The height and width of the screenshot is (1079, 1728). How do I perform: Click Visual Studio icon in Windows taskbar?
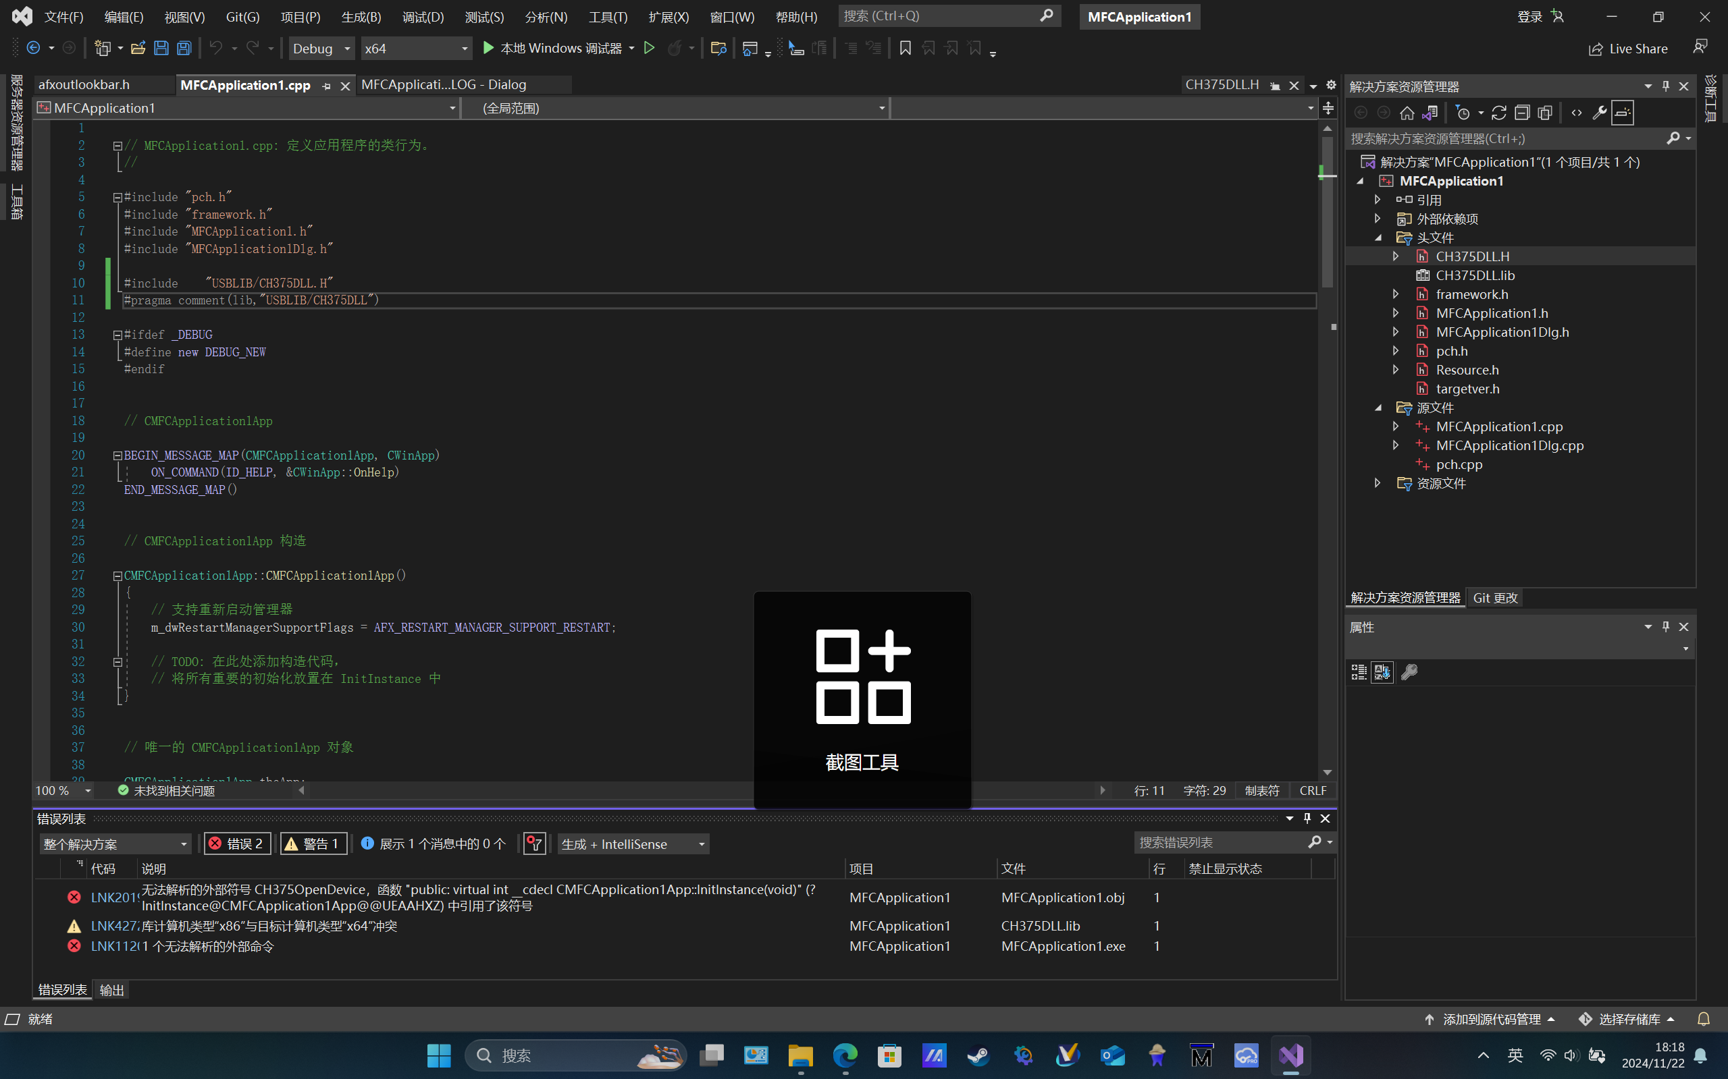click(1291, 1055)
